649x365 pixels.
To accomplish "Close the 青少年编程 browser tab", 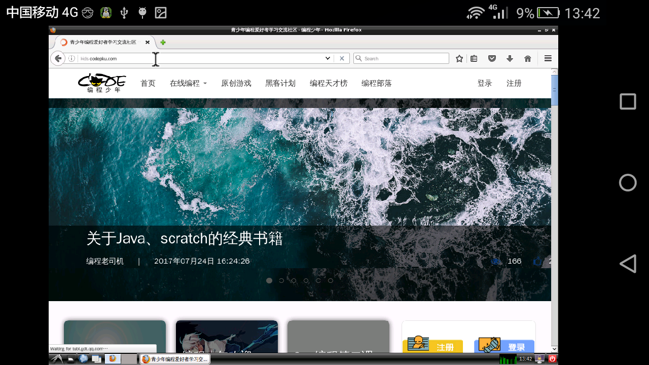I will point(148,43).
